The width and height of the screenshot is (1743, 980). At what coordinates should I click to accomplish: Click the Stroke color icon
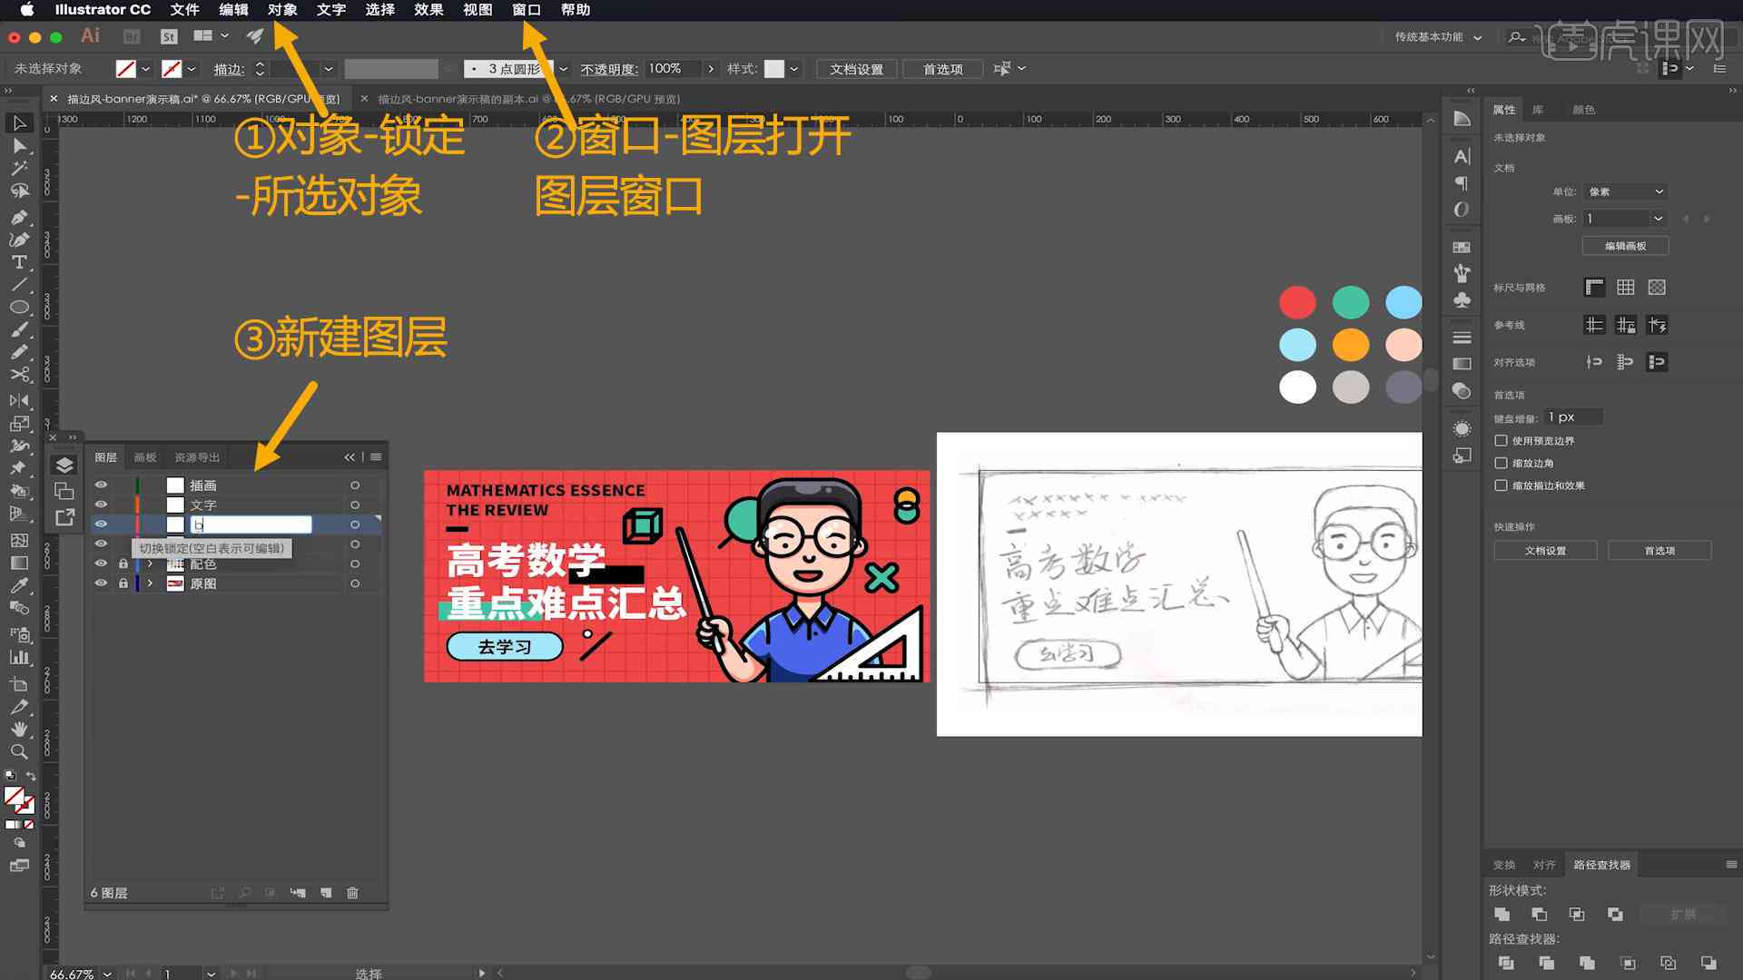tap(172, 68)
